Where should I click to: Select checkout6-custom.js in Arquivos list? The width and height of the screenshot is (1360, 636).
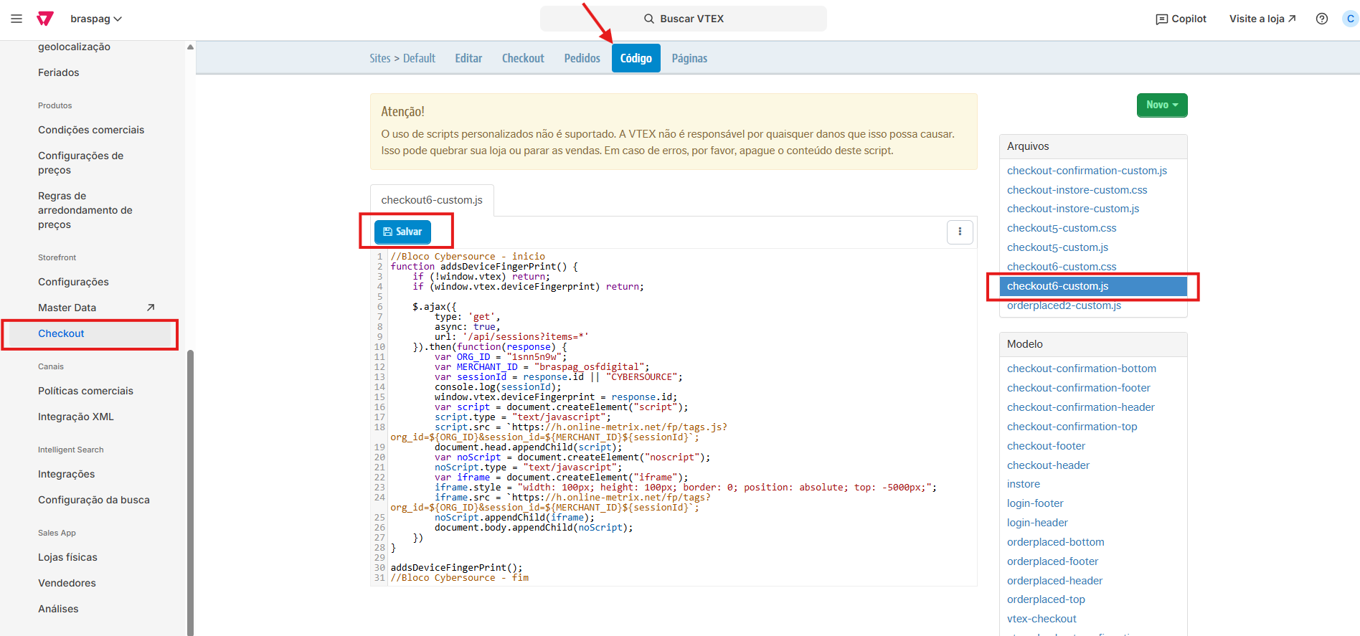(x=1093, y=286)
